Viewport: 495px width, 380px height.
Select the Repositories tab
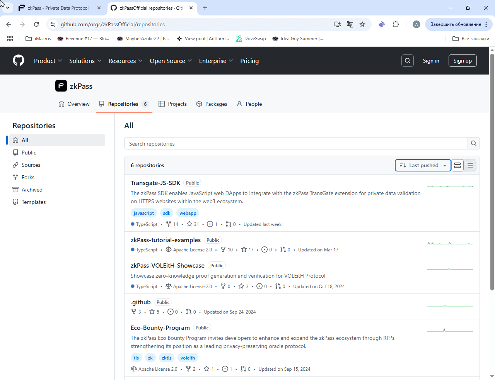coord(124,104)
